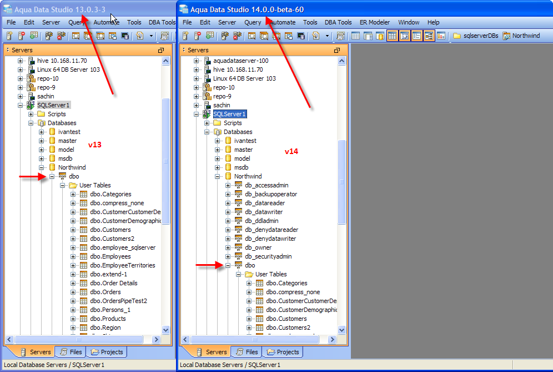This screenshot has height=372, width=553.
Task: Click bar chart icon in v14 toolbar
Action: coord(441,36)
